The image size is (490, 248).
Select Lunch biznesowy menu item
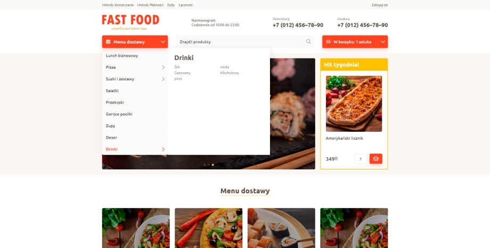coord(122,55)
